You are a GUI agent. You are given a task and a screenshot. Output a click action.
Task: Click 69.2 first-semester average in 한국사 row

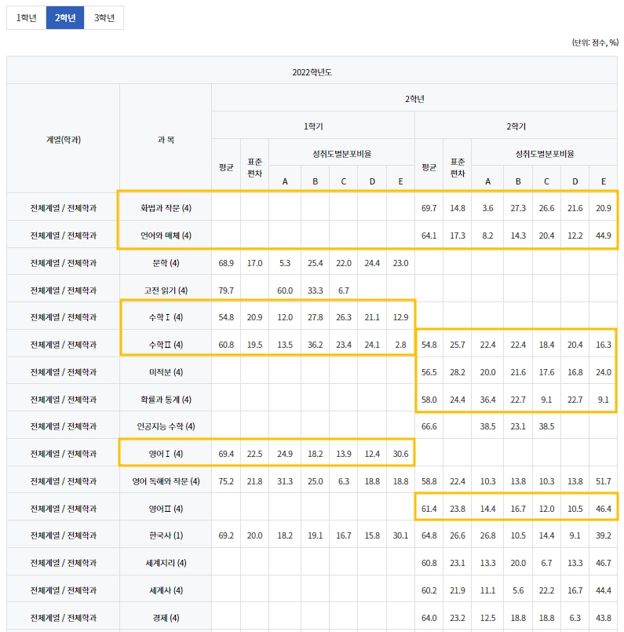pyautogui.click(x=226, y=535)
